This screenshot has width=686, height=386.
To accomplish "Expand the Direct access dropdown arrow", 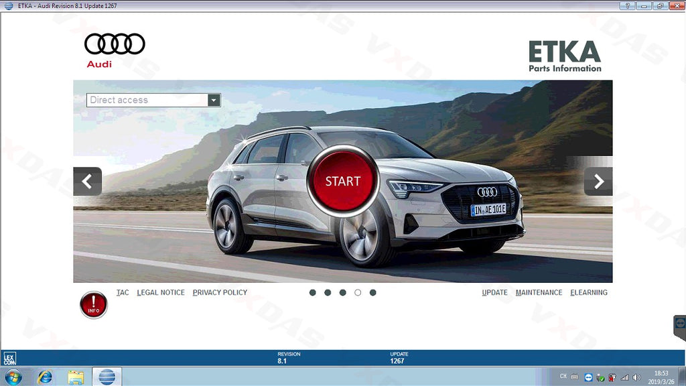I will [x=214, y=101].
